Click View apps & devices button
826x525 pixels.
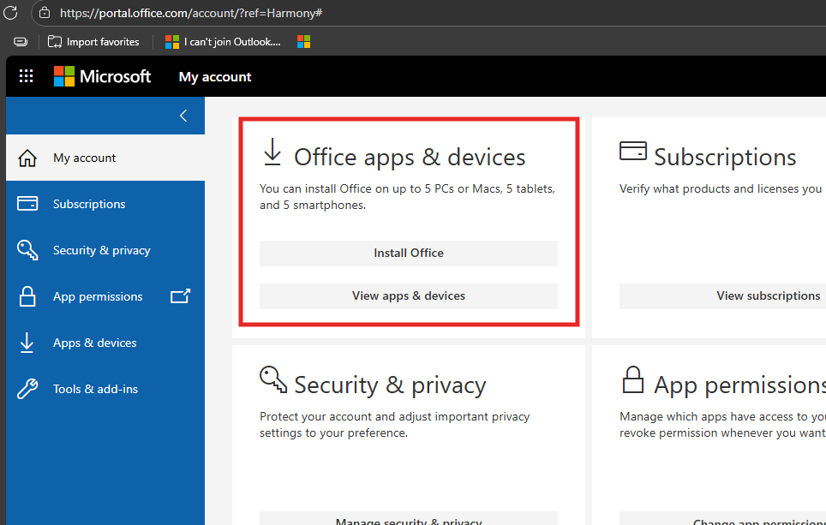[x=408, y=296]
